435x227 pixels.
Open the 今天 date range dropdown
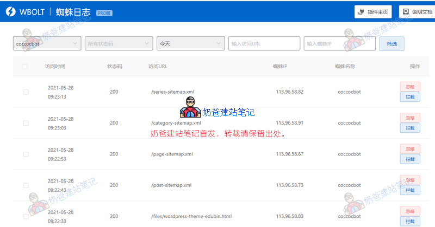(x=190, y=43)
